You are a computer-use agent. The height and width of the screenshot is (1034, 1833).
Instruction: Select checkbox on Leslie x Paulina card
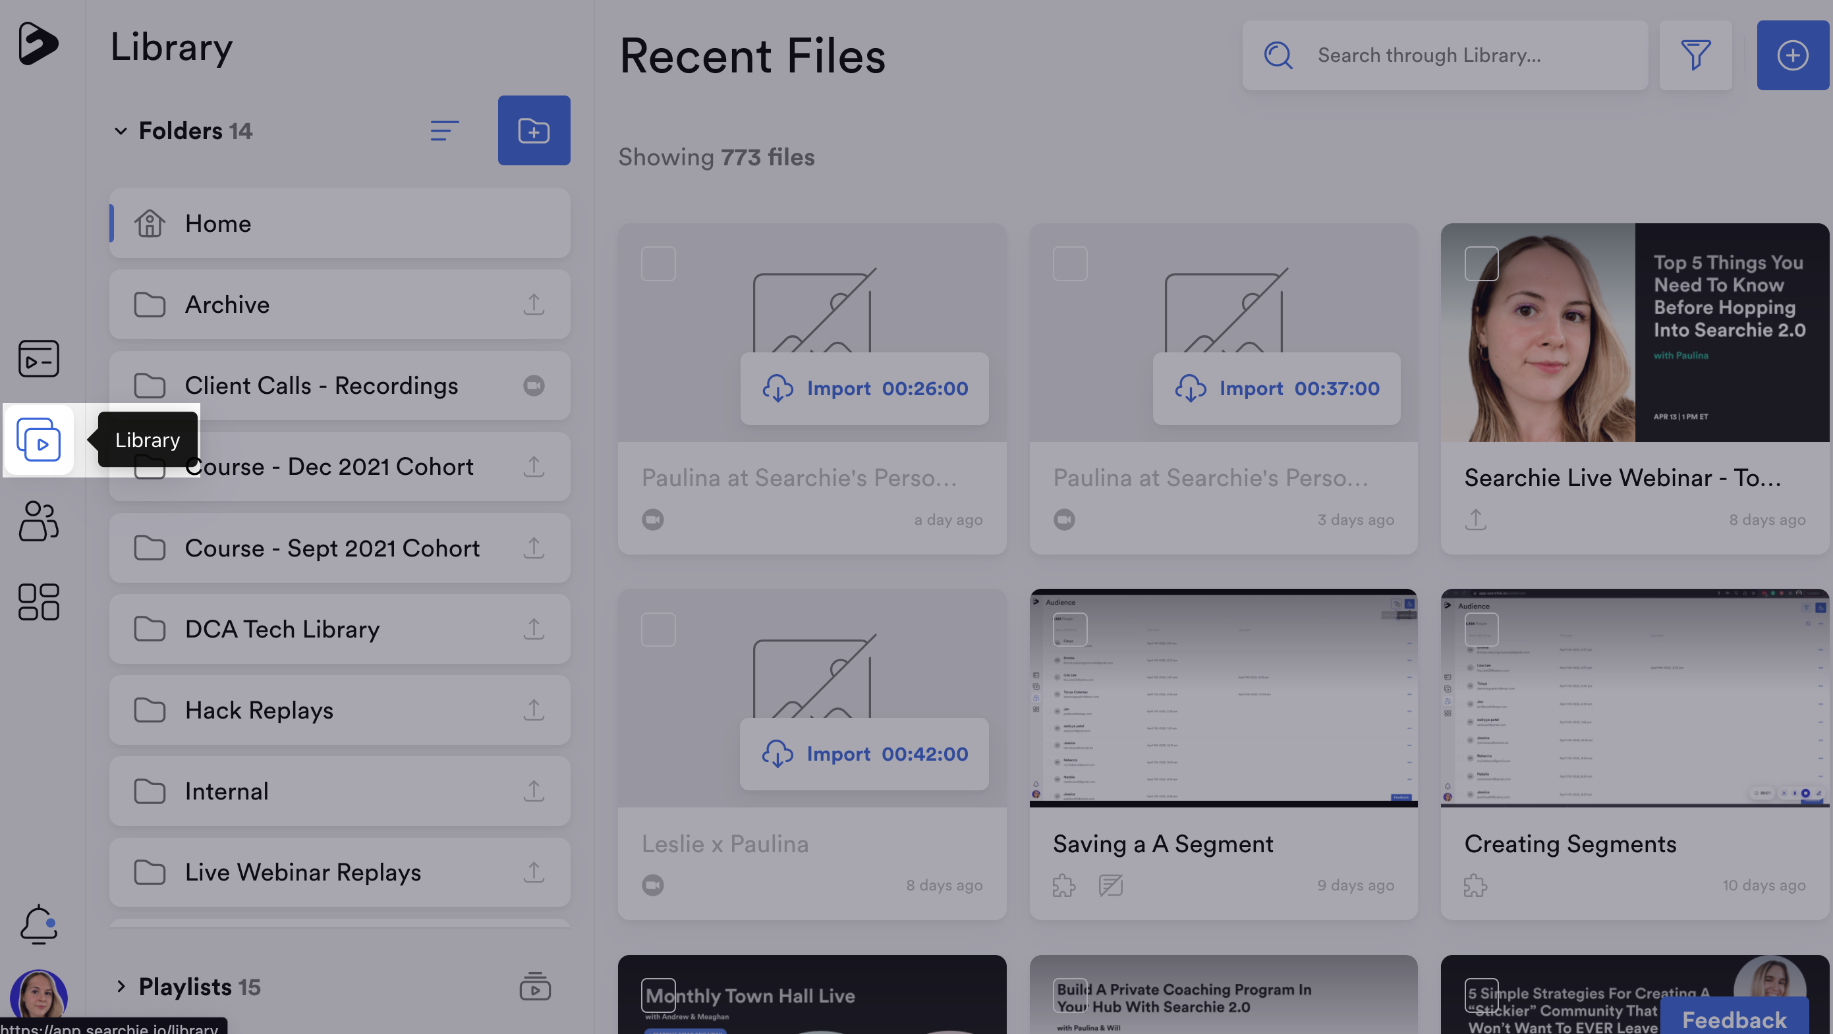658,630
